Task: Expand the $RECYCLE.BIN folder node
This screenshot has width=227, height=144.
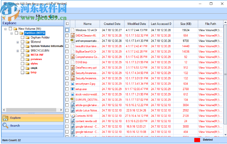Action: [x=18, y=51]
